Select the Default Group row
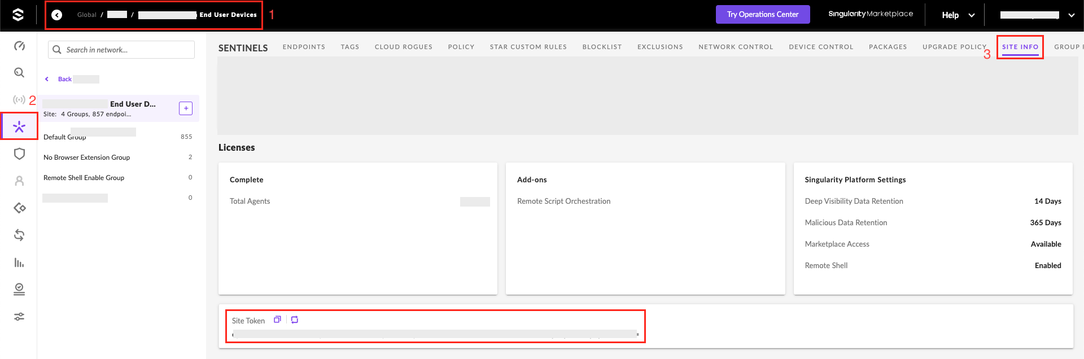 [118, 137]
